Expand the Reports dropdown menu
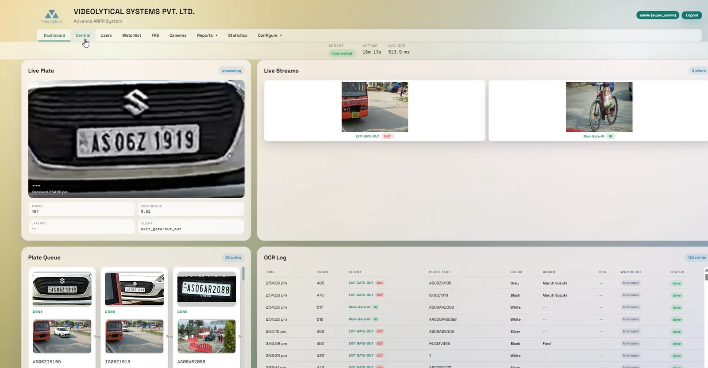Screen dimensions: 708x368 click(x=207, y=35)
